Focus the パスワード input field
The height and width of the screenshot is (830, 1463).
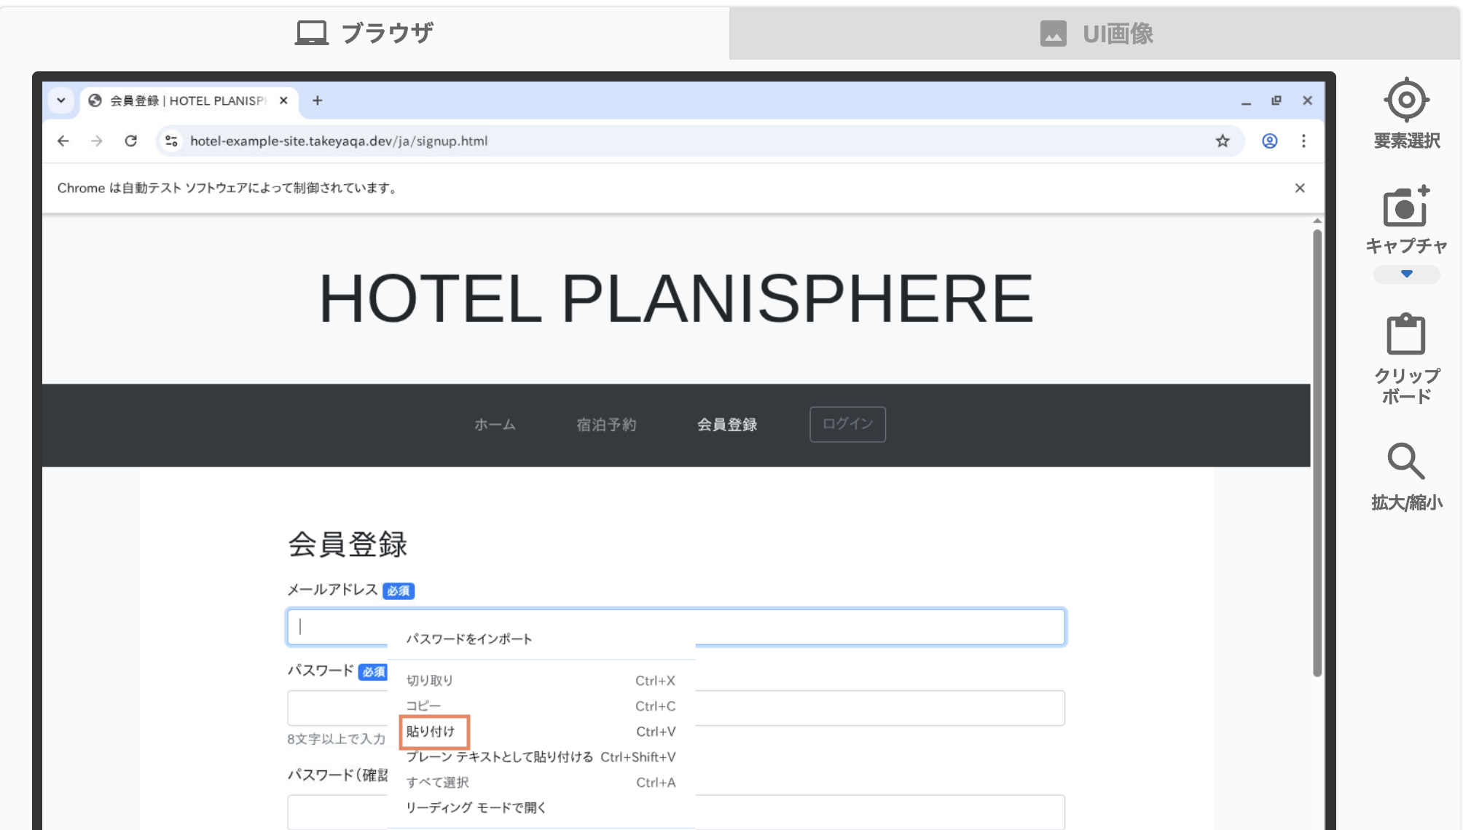pyautogui.click(x=676, y=708)
